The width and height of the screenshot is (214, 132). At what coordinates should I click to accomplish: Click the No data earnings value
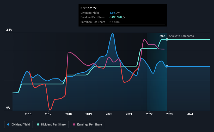point(114,22)
